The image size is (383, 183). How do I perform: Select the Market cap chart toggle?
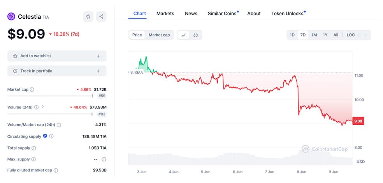pyautogui.click(x=159, y=35)
